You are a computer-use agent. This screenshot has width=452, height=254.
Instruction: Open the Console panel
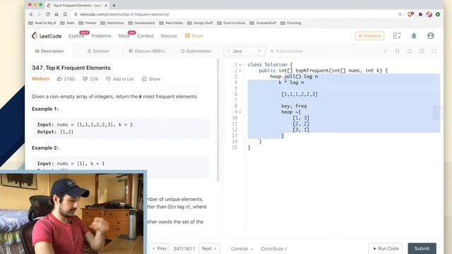tap(242, 248)
